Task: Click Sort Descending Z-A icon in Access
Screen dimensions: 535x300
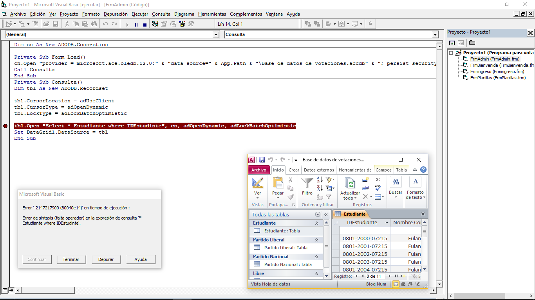Action: (x=320, y=188)
